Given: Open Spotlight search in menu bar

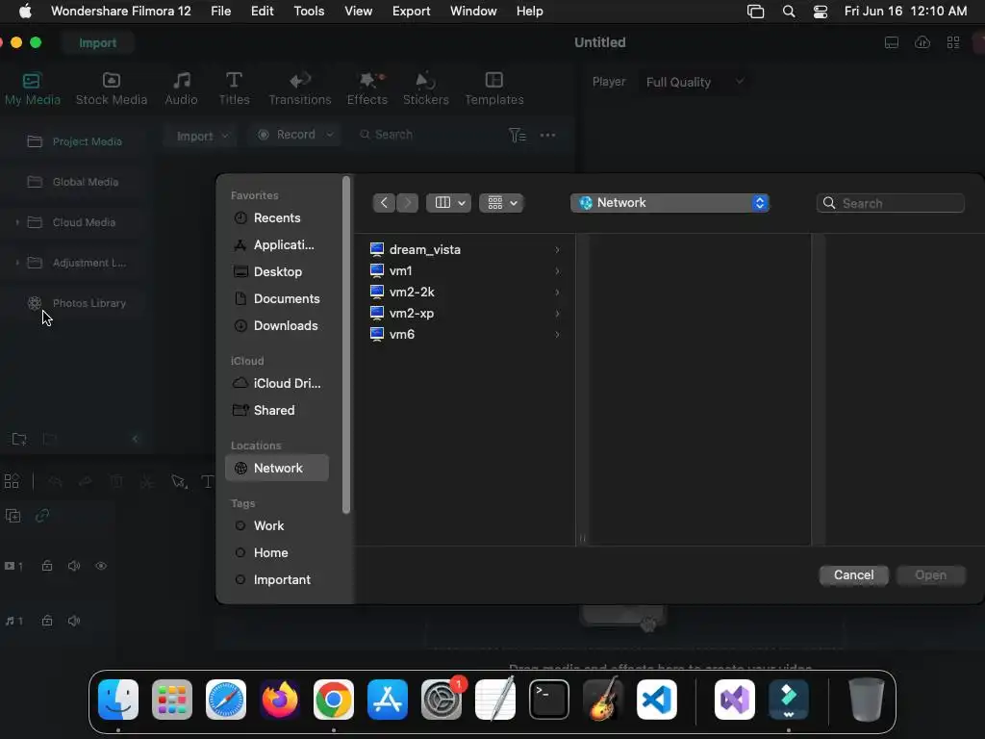Looking at the screenshot, I should point(789,12).
